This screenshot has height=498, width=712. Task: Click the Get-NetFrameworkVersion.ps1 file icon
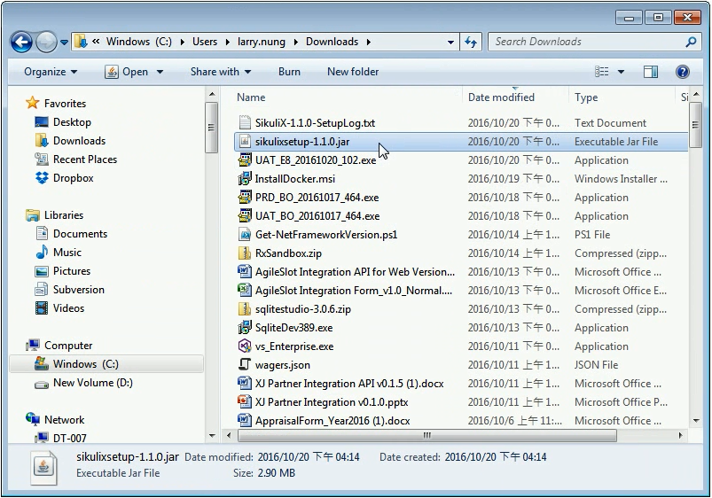(245, 235)
